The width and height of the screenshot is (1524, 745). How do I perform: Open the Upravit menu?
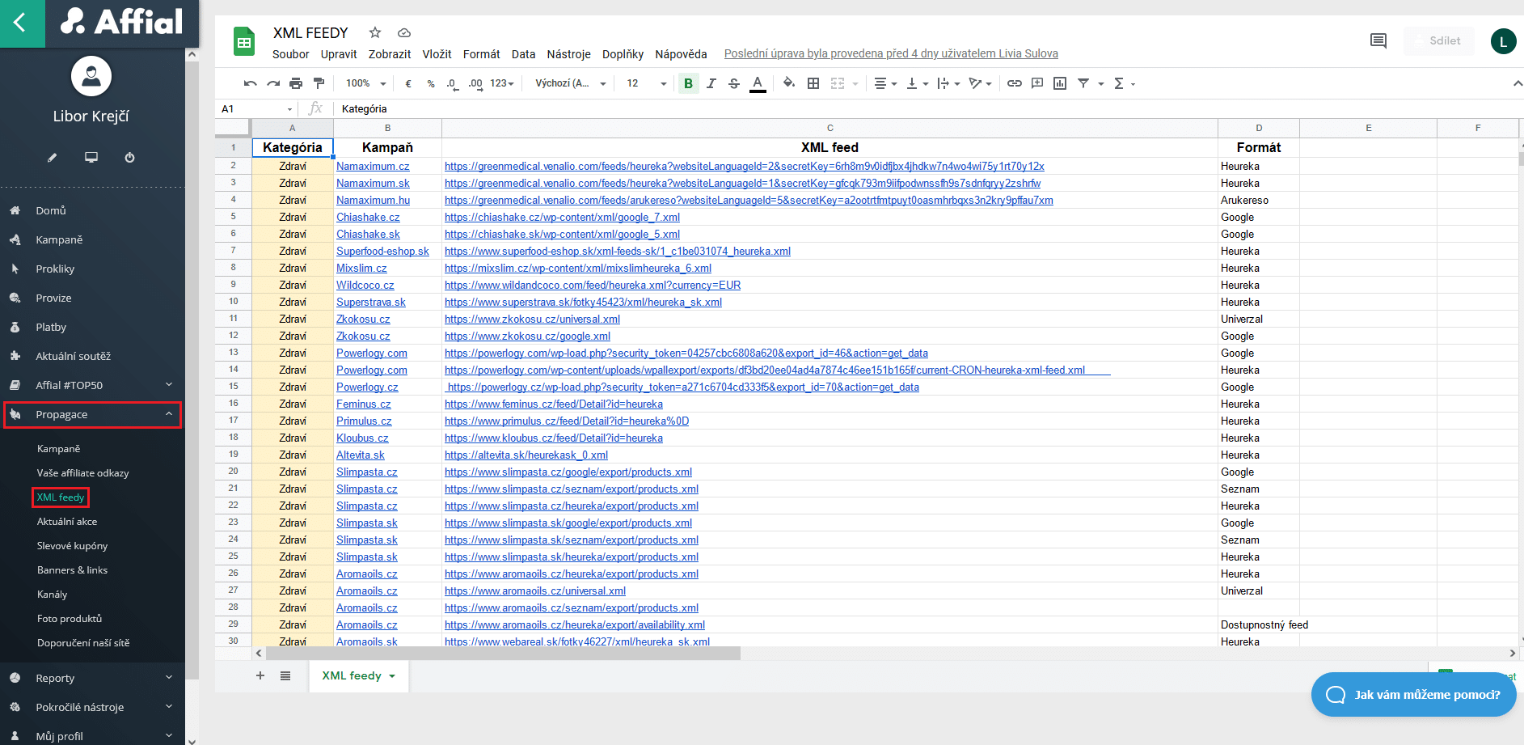point(339,54)
